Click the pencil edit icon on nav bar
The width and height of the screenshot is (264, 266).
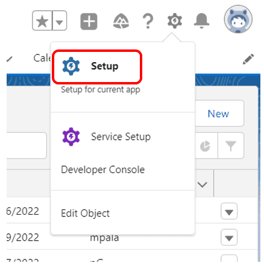(x=248, y=59)
